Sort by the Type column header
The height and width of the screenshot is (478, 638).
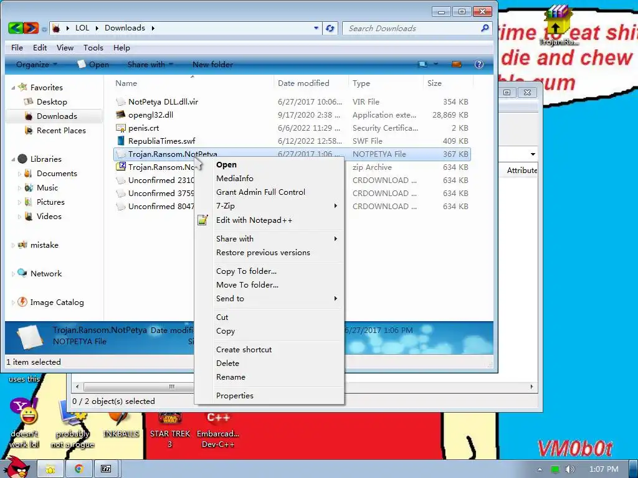(361, 83)
